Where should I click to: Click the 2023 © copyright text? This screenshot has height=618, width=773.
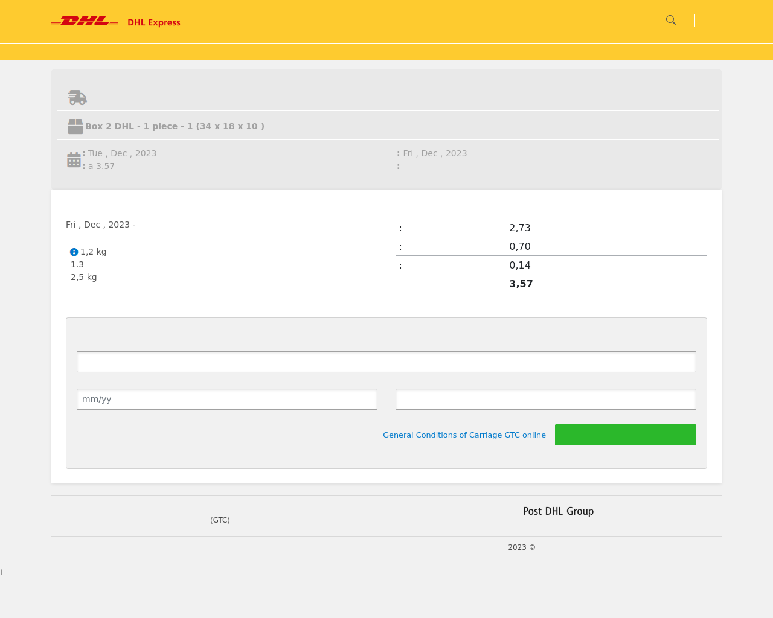click(x=521, y=547)
